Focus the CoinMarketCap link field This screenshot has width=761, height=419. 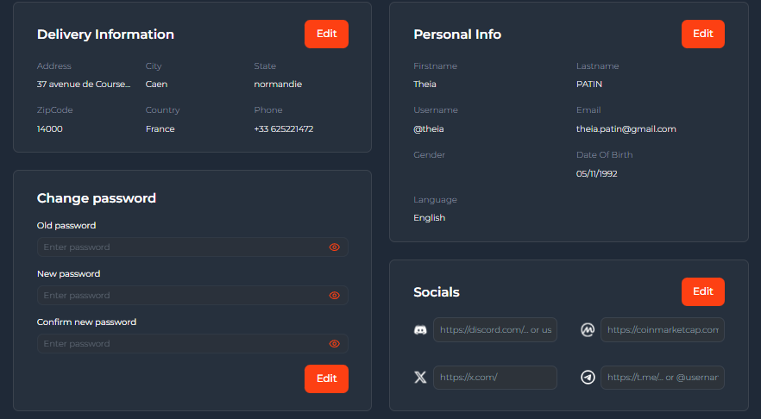(662, 330)
